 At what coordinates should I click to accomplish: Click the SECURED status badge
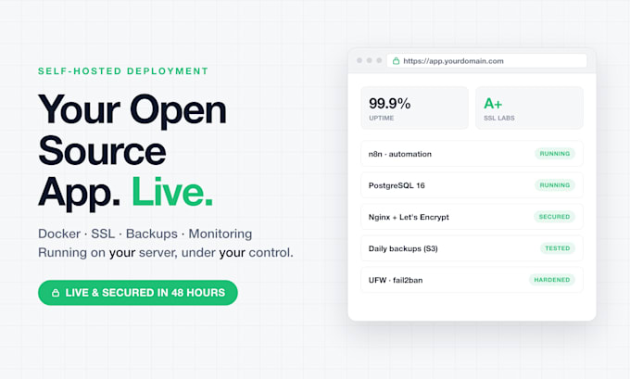(x=554, y=217)
